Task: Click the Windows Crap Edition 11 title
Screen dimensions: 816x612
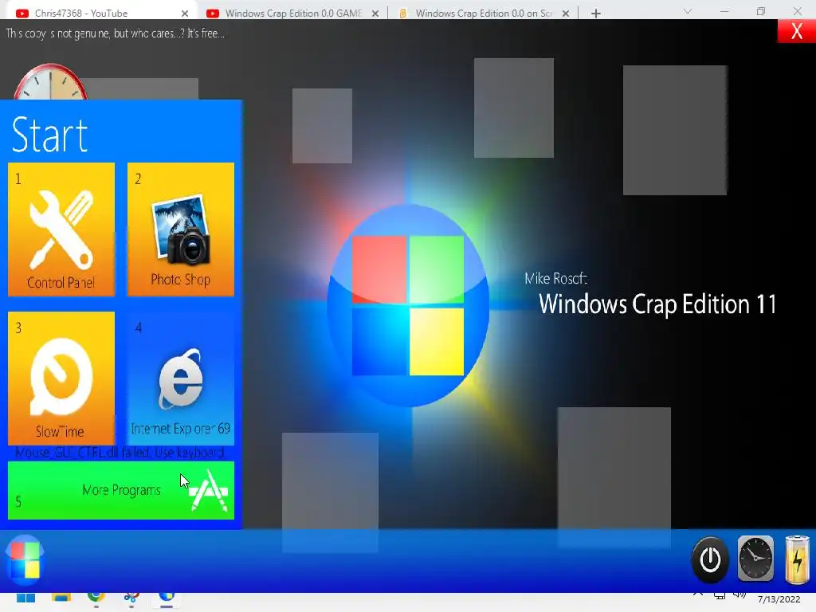Action: coord(657,304)
